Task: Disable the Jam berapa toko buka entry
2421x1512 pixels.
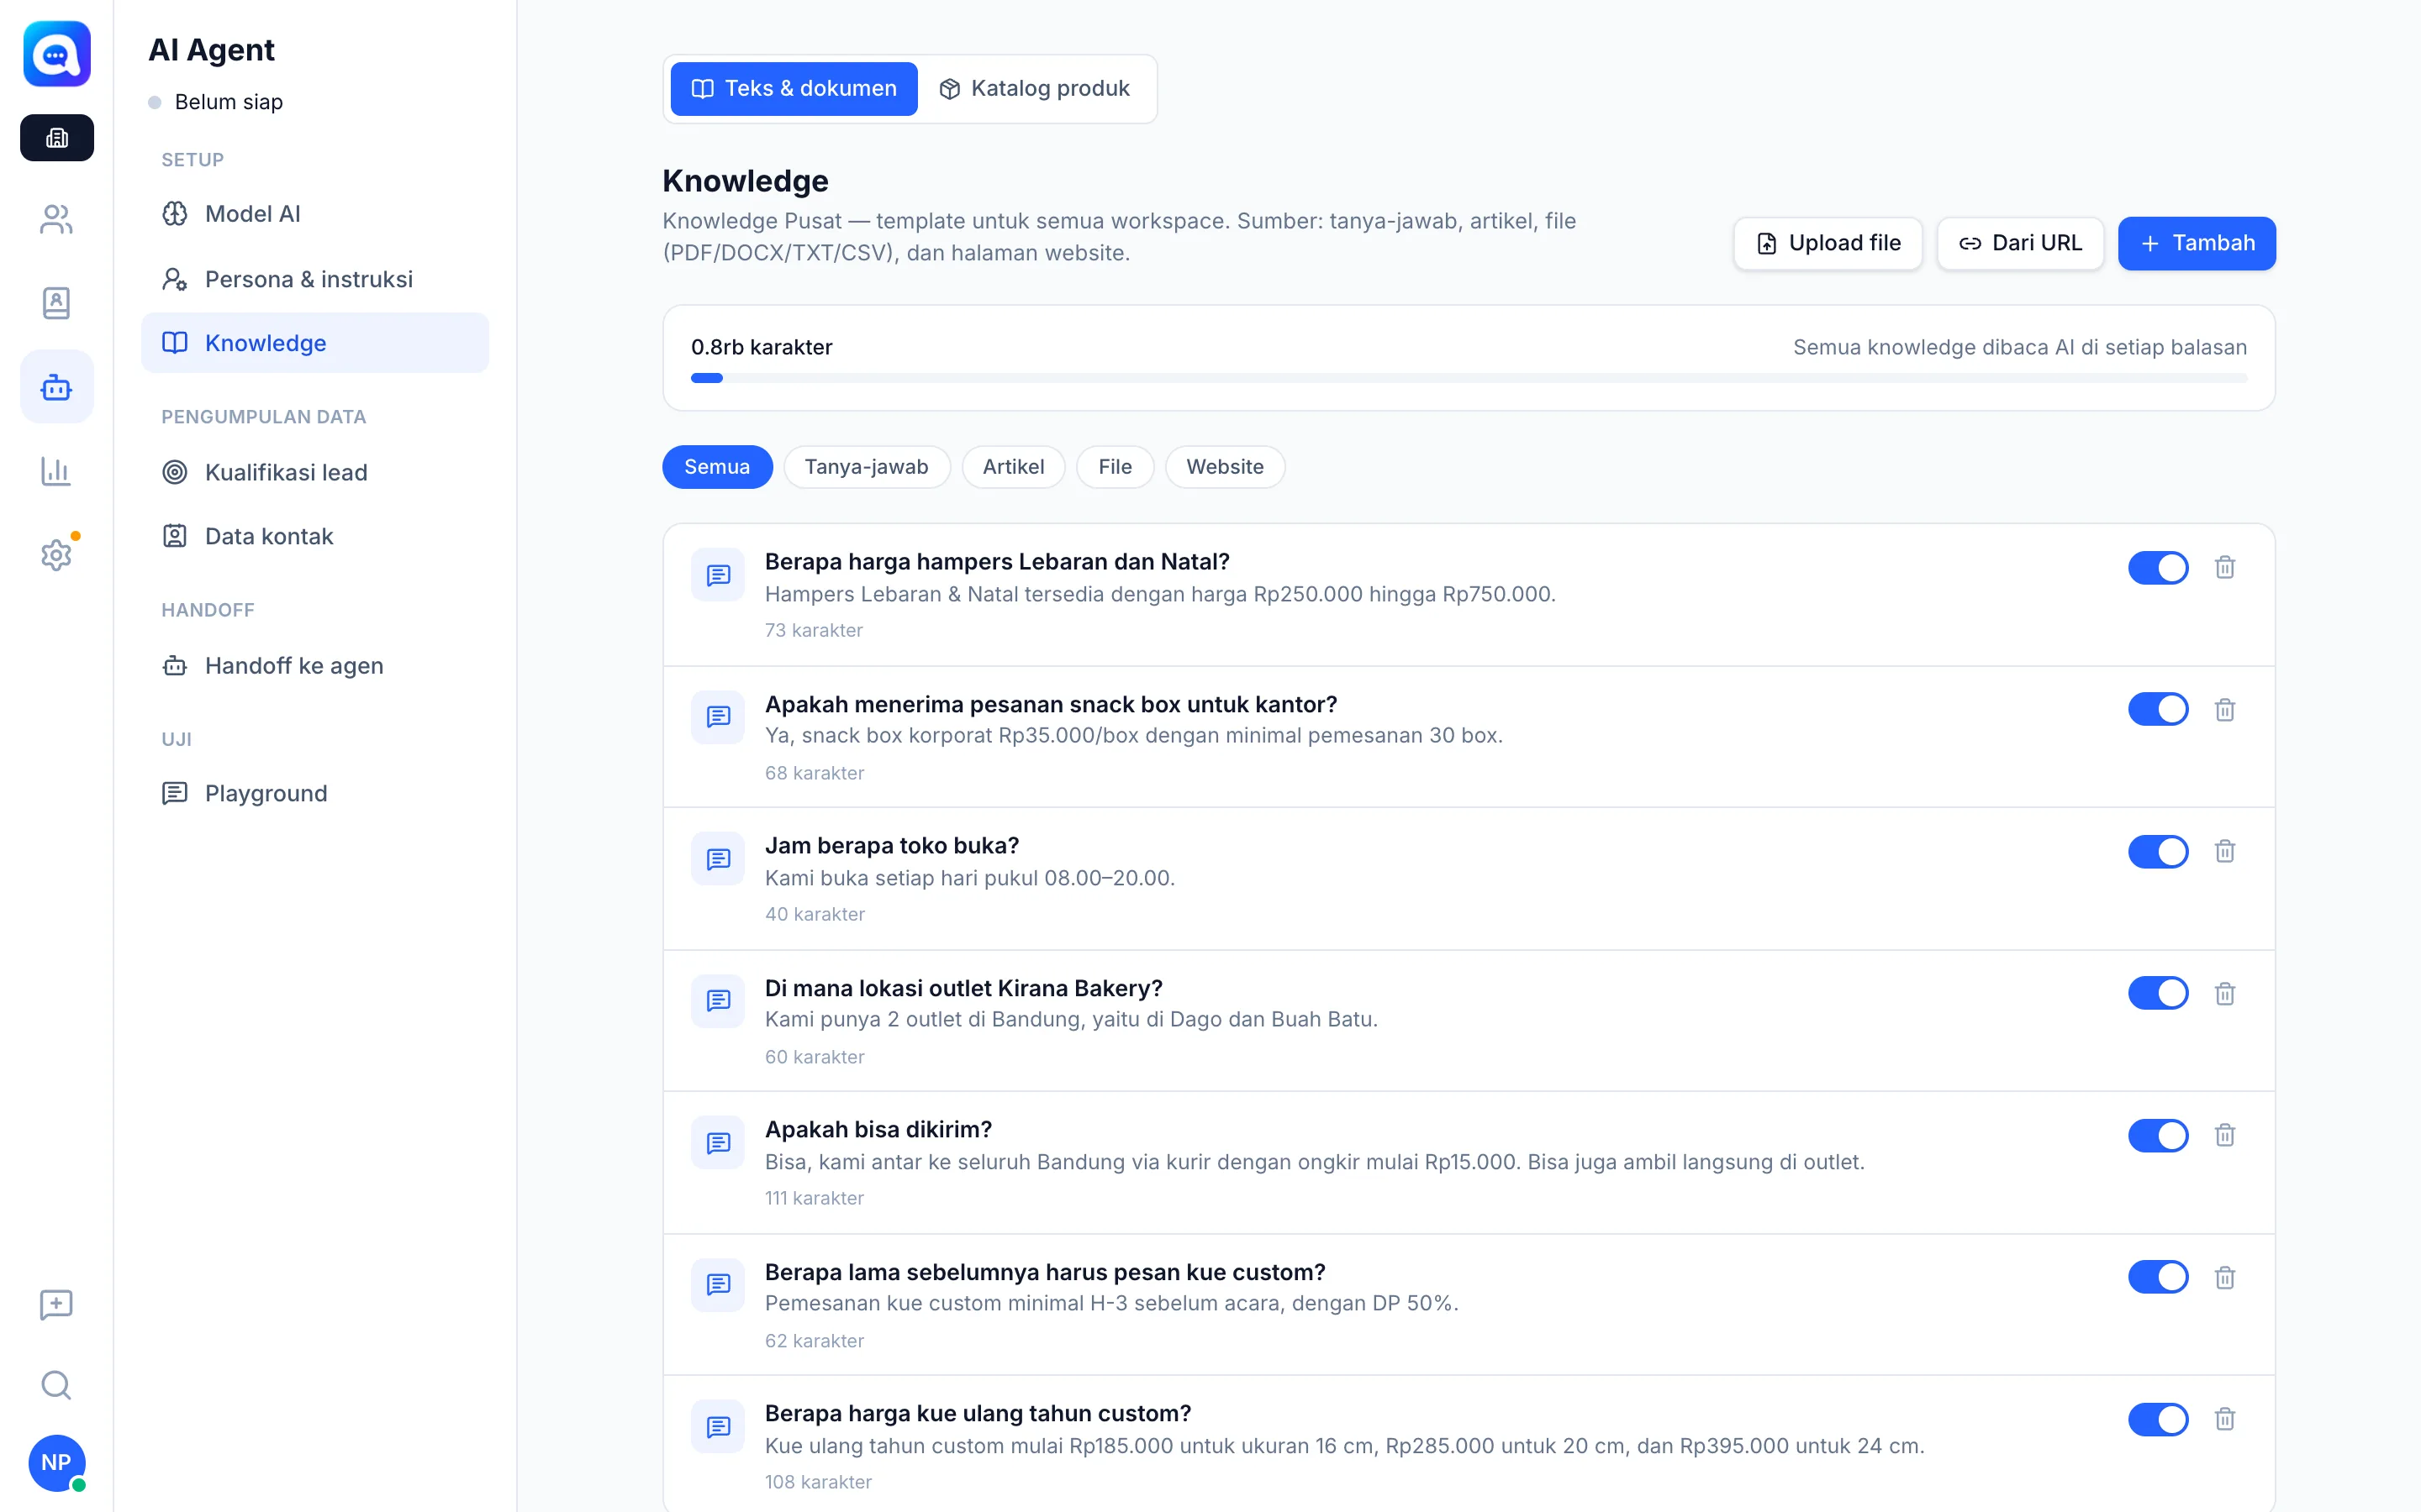Action: coord(2158,851)
